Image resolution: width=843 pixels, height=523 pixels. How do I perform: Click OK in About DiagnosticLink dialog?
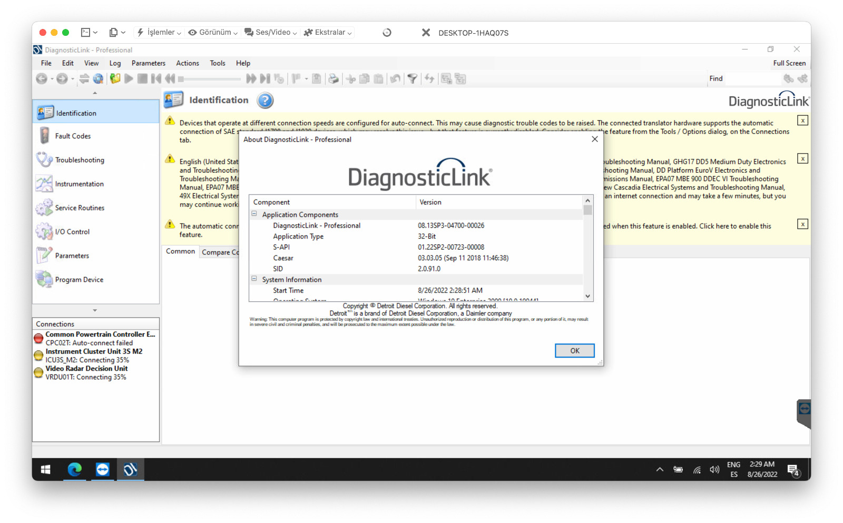[x=575, y=351]
